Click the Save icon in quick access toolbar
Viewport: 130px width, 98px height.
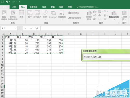[x=2, y=2]
